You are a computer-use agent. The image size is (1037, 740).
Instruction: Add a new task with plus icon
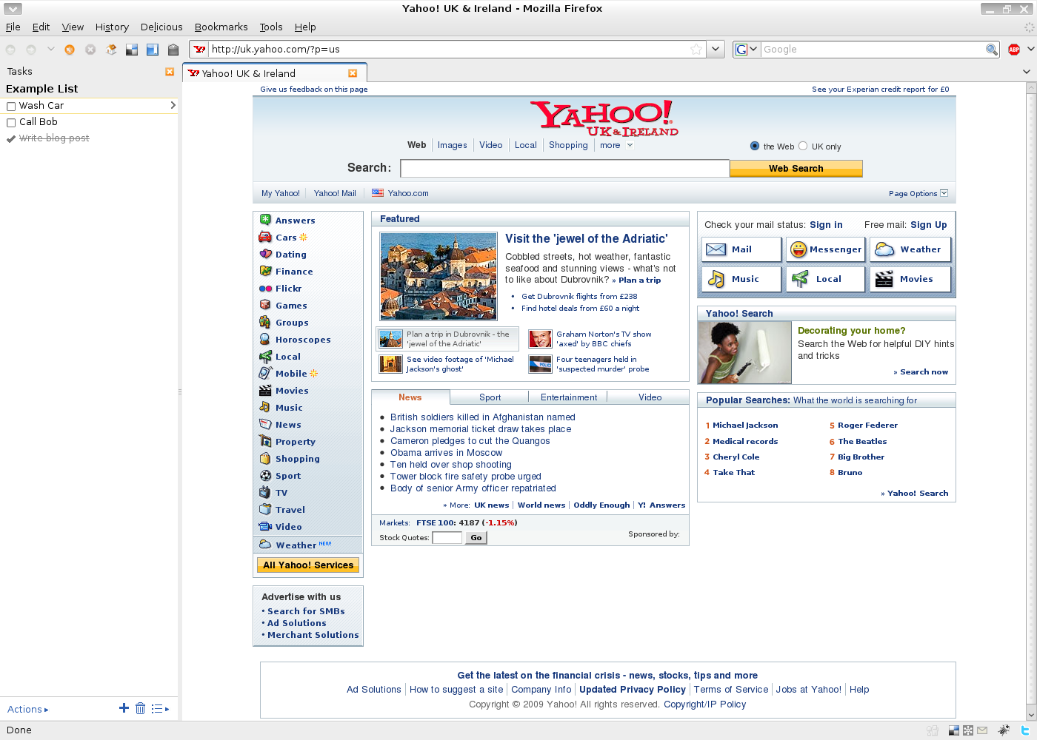124,708
